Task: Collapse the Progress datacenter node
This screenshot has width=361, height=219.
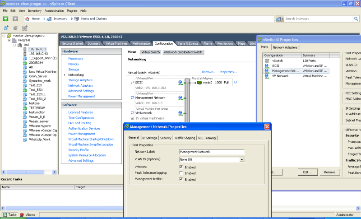Action: (x=9, y=40)
